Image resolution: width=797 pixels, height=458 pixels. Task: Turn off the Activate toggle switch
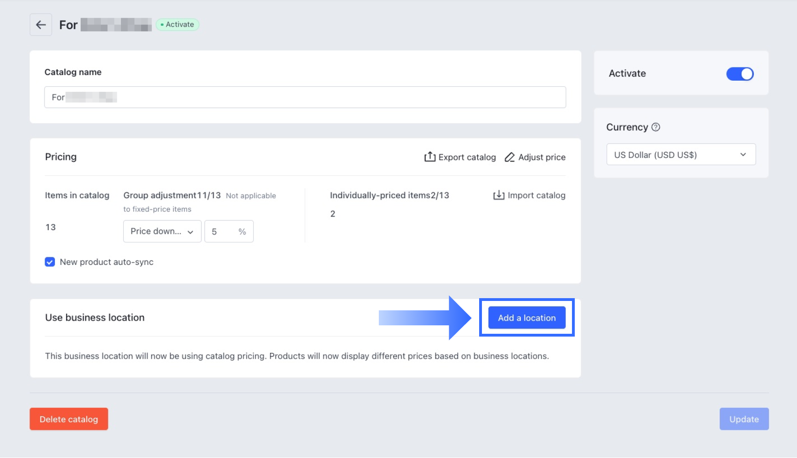(740, 74)
